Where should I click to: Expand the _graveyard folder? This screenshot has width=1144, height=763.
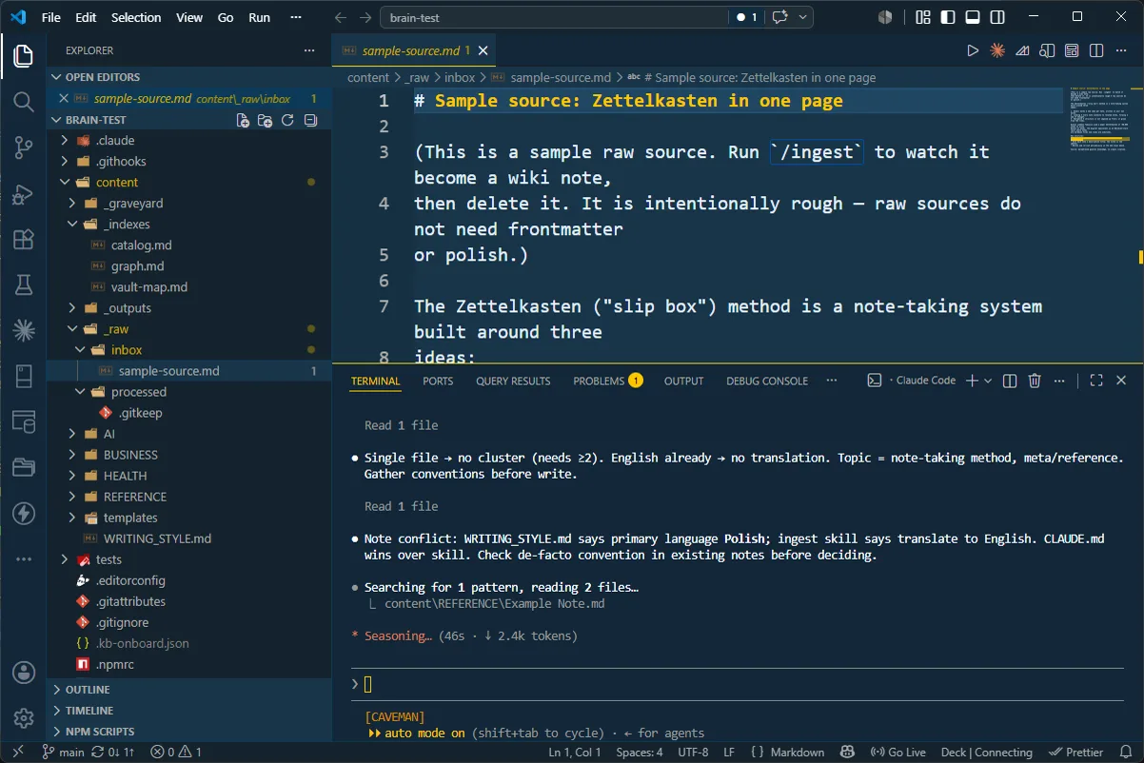(72, 204)
